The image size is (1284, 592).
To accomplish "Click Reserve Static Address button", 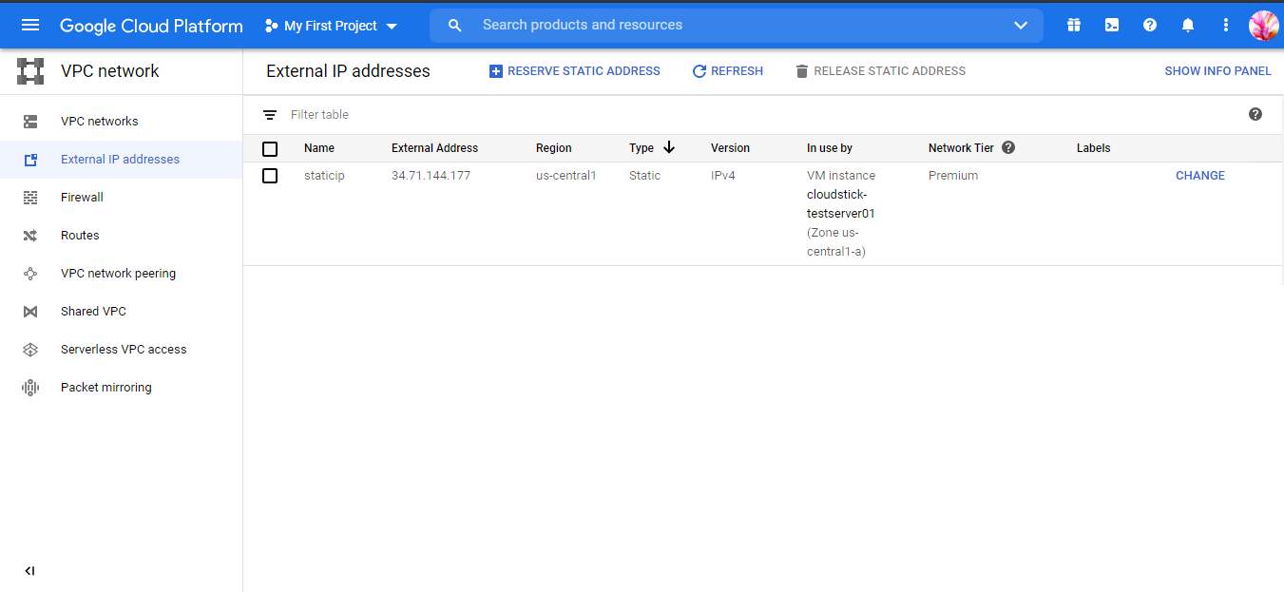I will [574, 71].
